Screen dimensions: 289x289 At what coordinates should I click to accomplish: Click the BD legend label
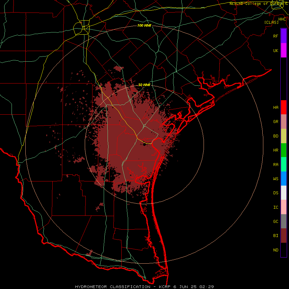click(276, 136)
